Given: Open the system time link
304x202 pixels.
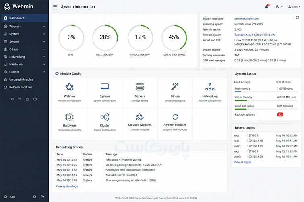Looking at the screenshot, I should (x=255, y=35).
